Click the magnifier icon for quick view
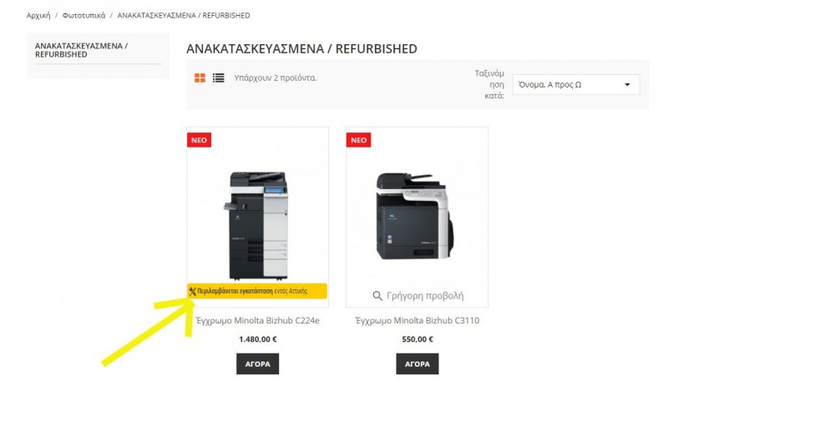This screenshot has height=431, width=835. click(x=377, y=296)
